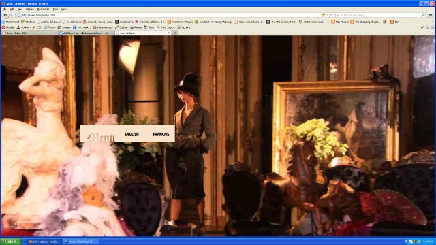Open the Bookmarks menu
Screen dimensions: 436x245
(43, 9)
